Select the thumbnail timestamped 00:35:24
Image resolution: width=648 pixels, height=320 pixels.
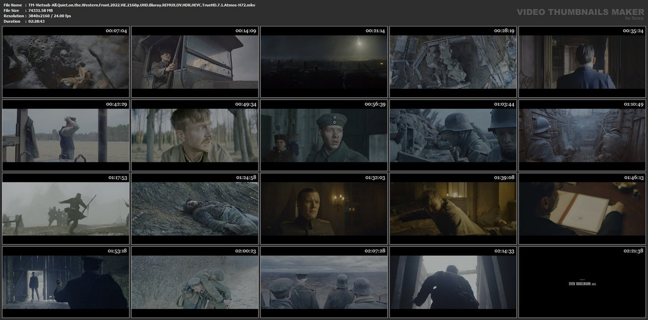582,62
